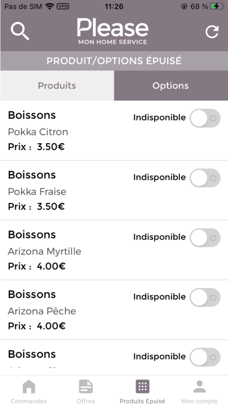The image size is (228, 405).
Task: Switch to the Options tab
Action: coord(170,86)
